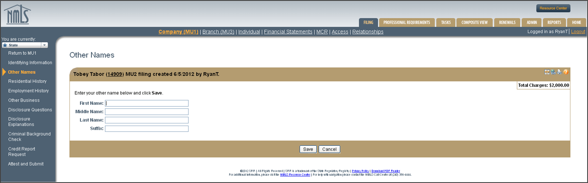
Task: Click the 14909 NMLS ID link
Action: click(115, 74)
